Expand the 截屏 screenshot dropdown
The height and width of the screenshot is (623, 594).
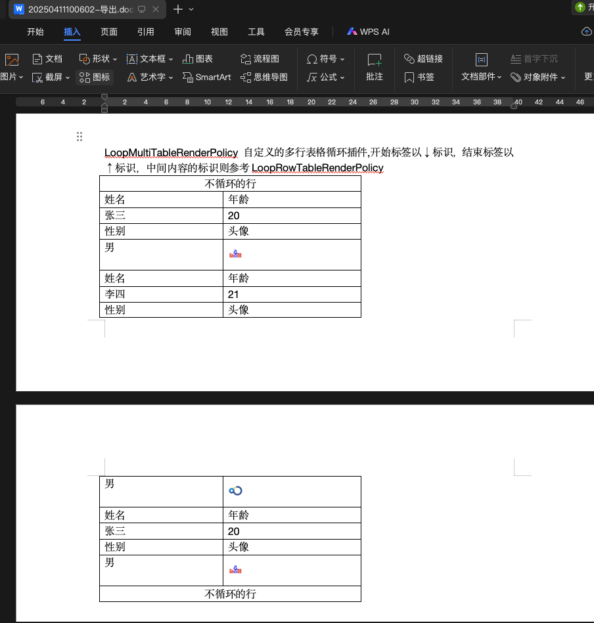coord(51,77)
